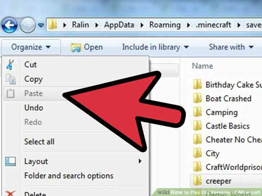Viewport: 262px width, 196px height.
Task: Click the greyed-out Forward navigation button
Action: pyautogui.click(x=28, y=25)
